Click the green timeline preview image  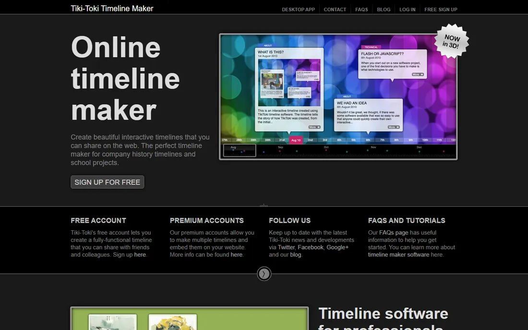click(x=190, y=318)
